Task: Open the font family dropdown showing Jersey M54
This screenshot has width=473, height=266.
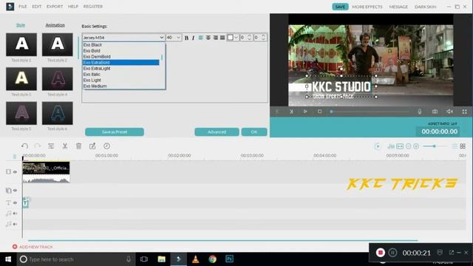Action: pos(123,38)
